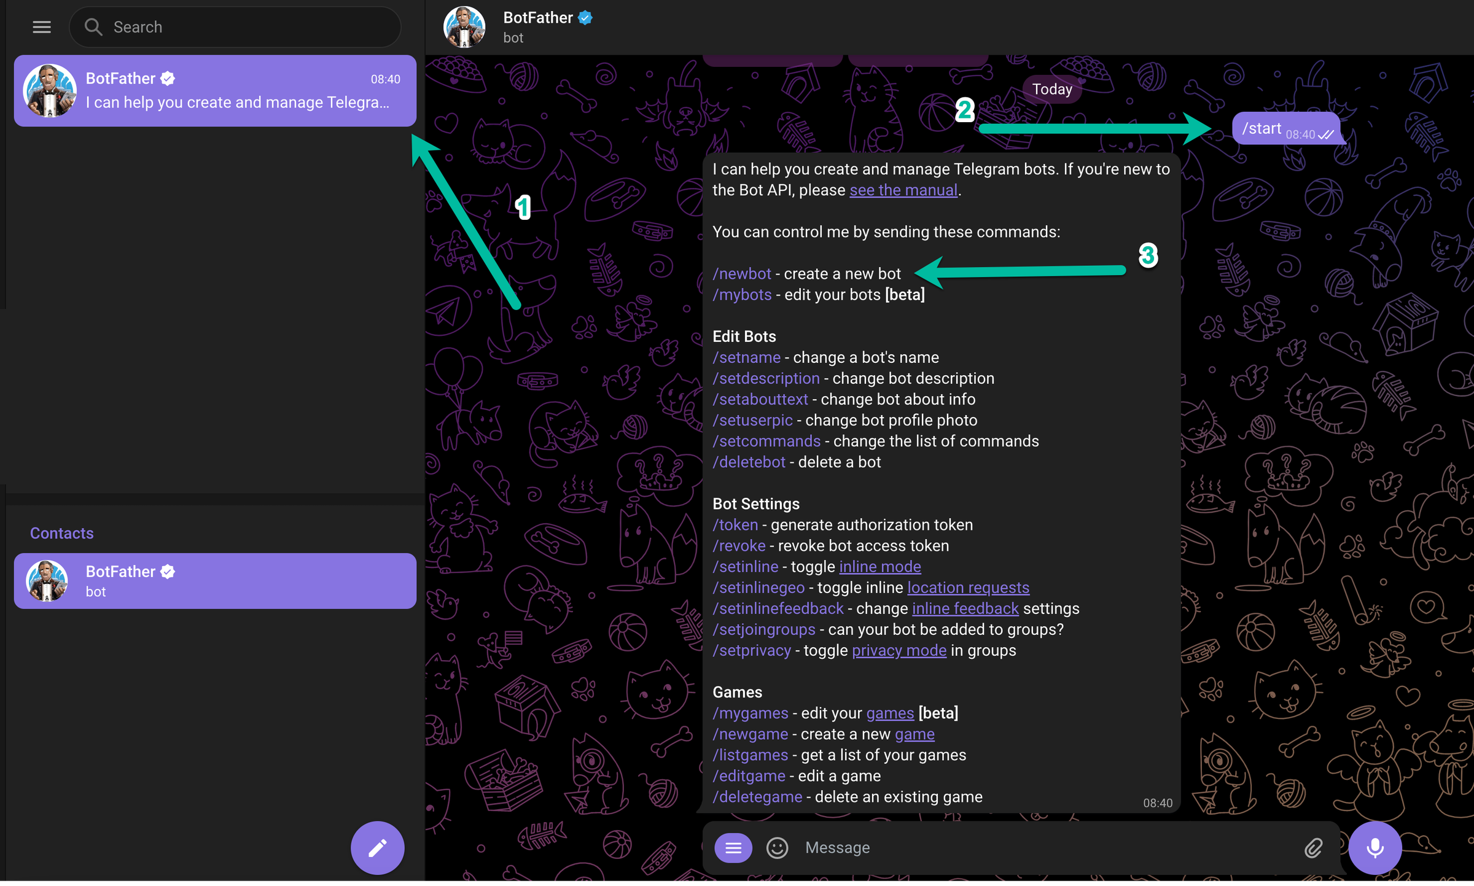Open the 'location requests' link
This screenshot has width=1474, height=886.
coord(968,588)
